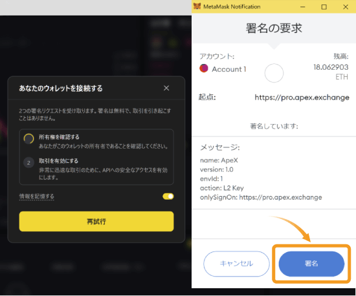The height and width of the screenshot is (296, 356).
Task: Toggle the 情報を記憶する switch off
Action: (x=168, y=196)
